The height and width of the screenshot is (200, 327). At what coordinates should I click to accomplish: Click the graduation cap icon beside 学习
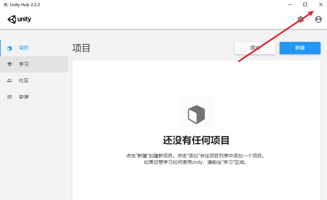pyautogui.click(x=10, y=64)
